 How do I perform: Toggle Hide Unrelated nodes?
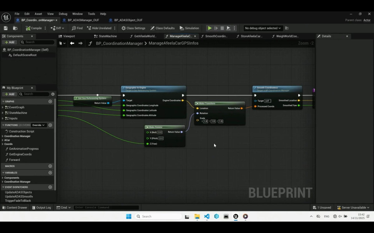tap(99, 28)
